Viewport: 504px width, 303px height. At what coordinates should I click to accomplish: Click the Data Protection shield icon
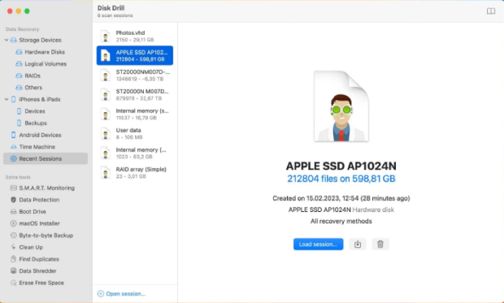tap(13, 200)
